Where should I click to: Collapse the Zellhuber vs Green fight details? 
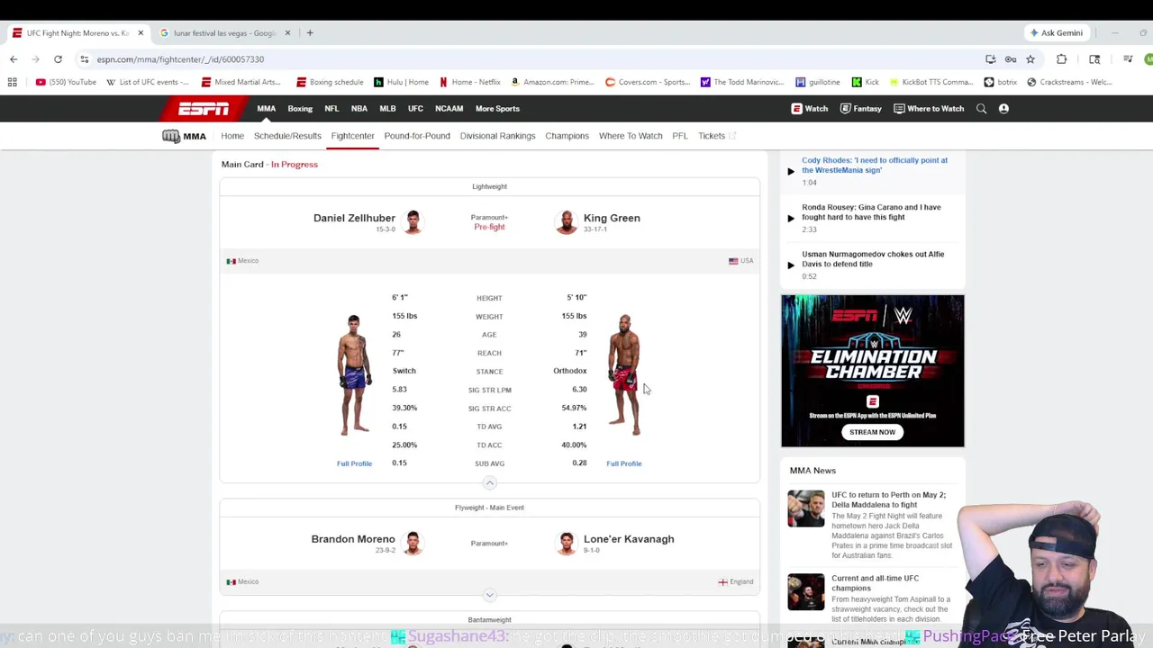(x=489, y=483)
